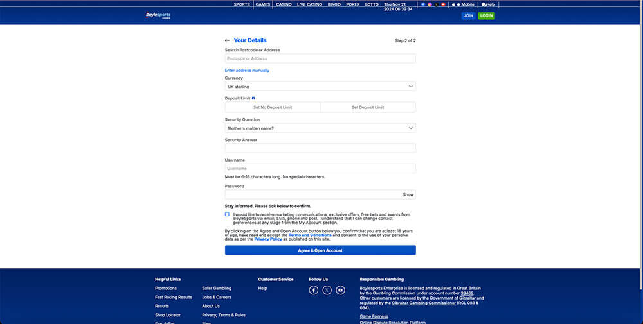Open the account number 39469 link
643x324 pixels.
click(x=467, y=293)
